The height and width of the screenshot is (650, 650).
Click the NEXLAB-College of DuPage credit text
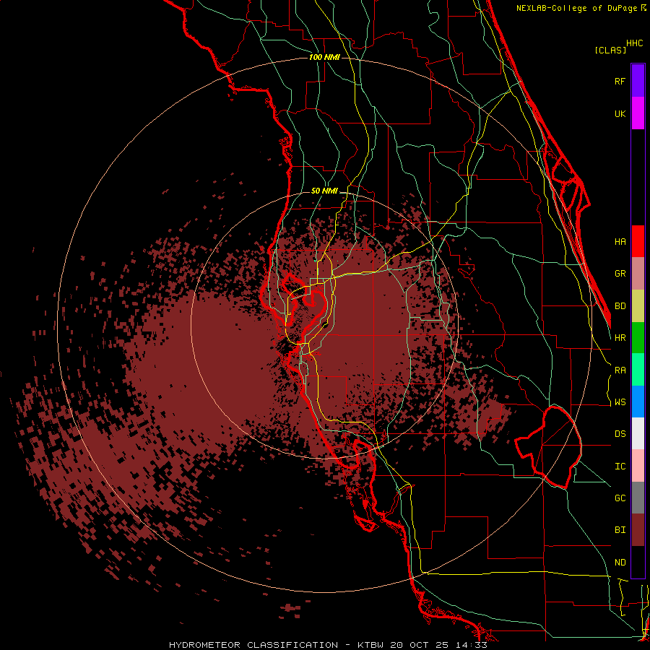coord(578,8)
